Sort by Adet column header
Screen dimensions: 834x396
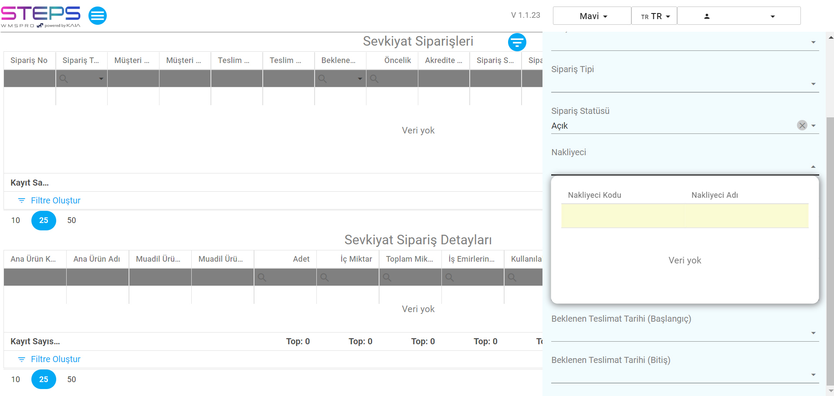(x=285, y=259)
